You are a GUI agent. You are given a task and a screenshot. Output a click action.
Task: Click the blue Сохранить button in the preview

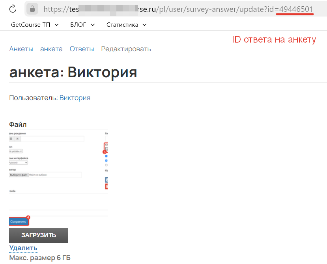[x=19, y=221]
